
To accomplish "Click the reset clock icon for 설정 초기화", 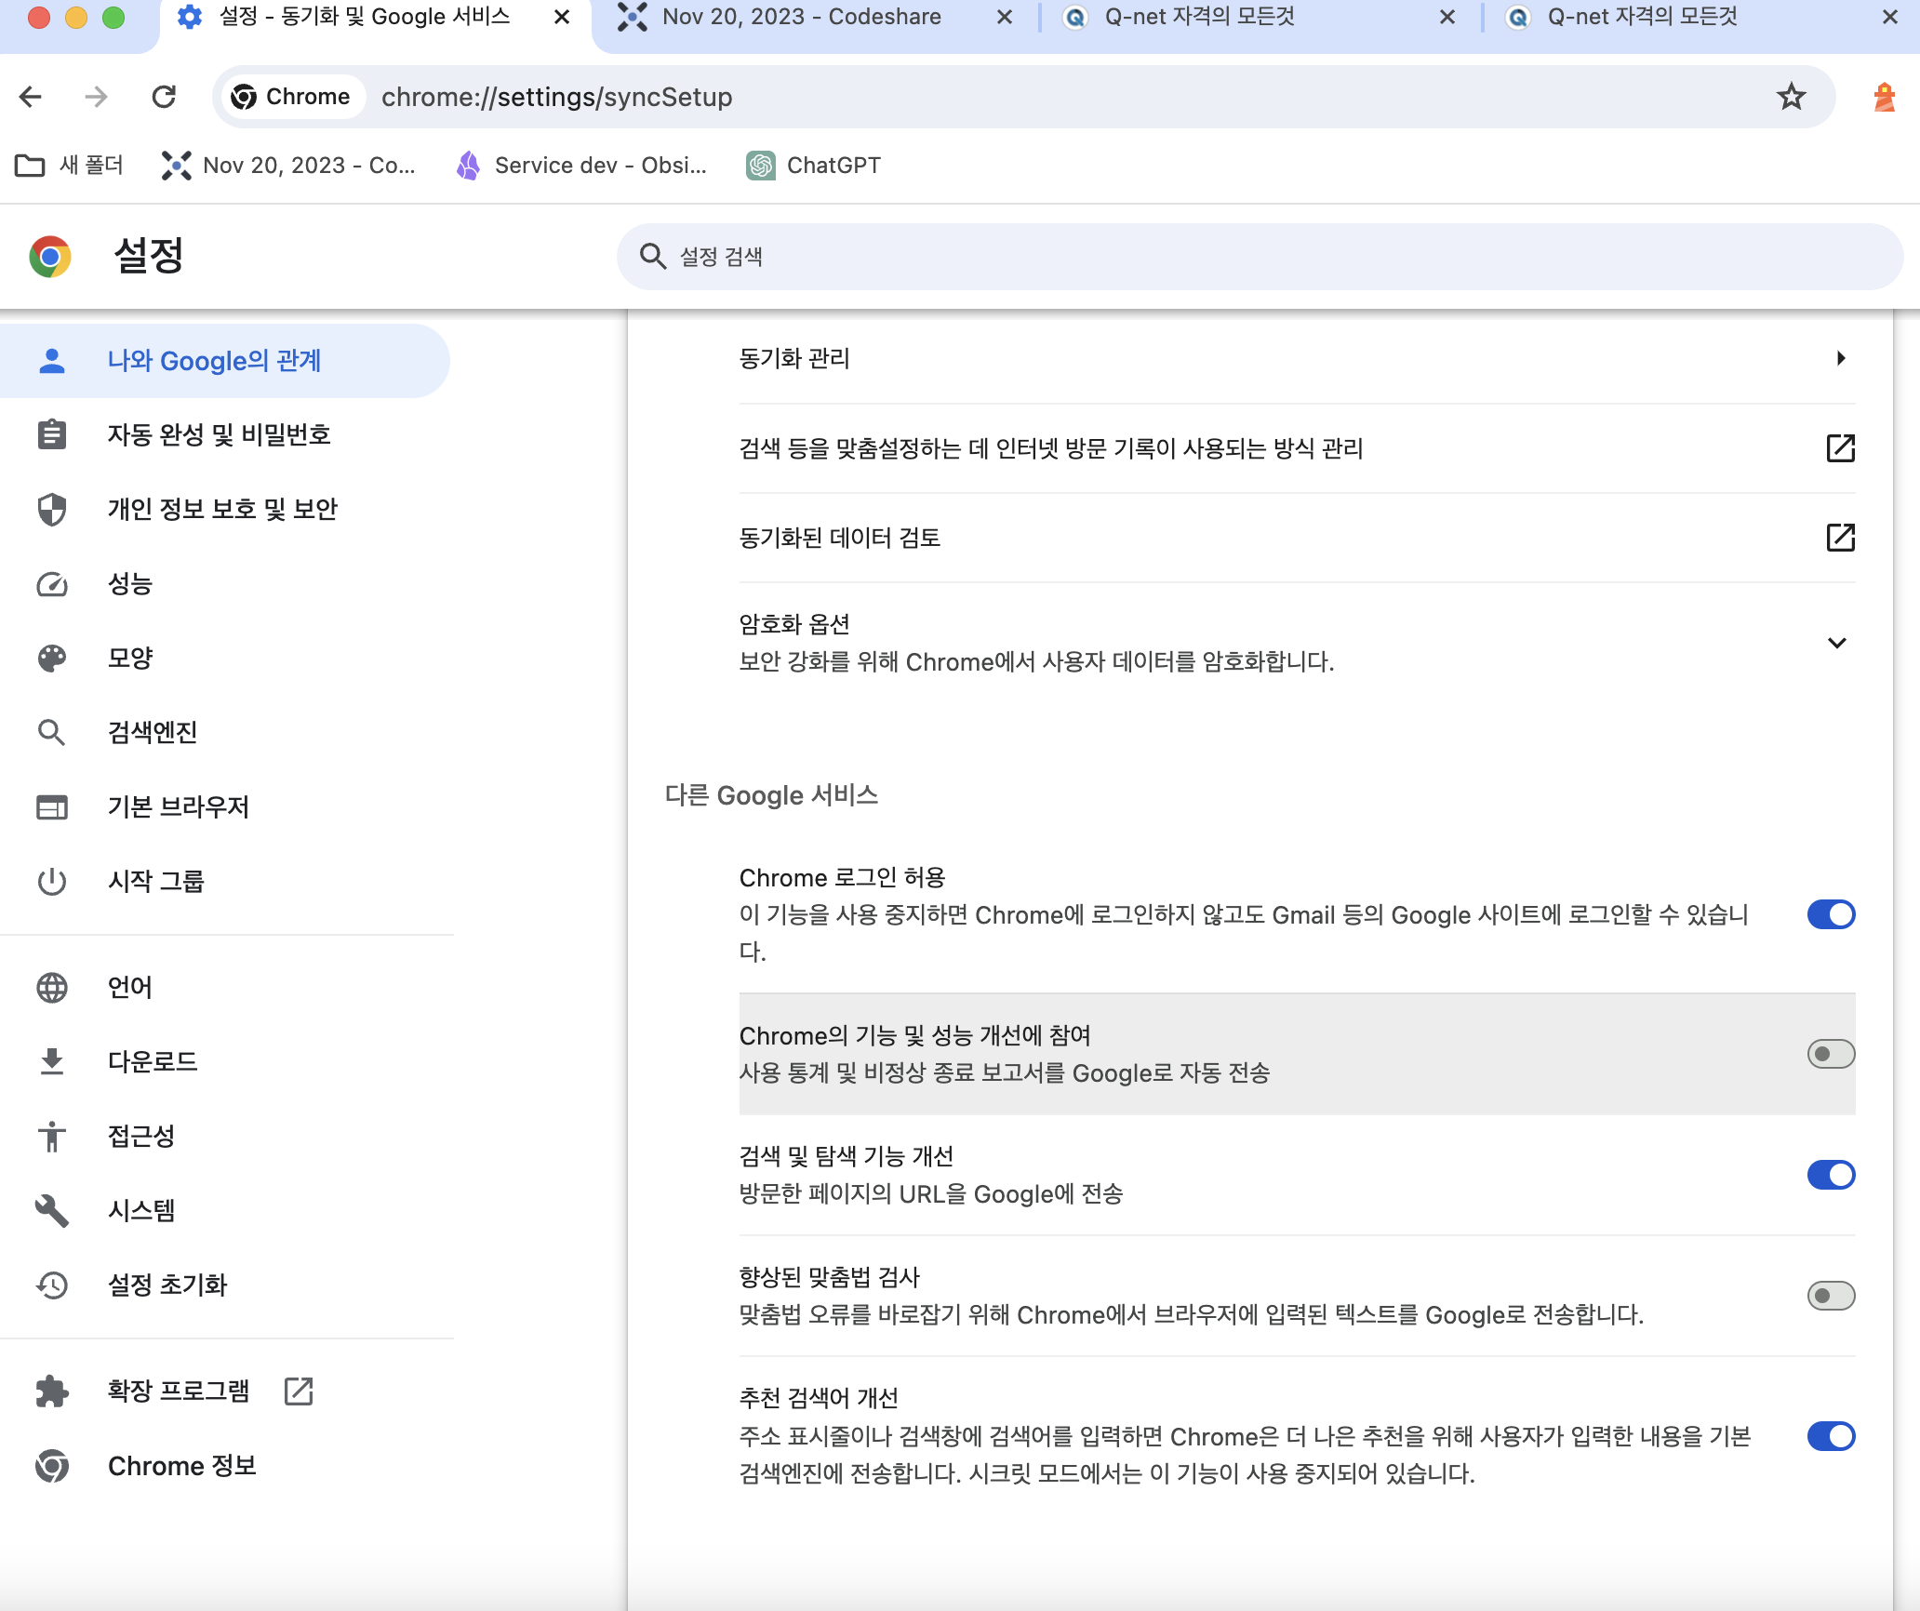I will [52, 1285].
